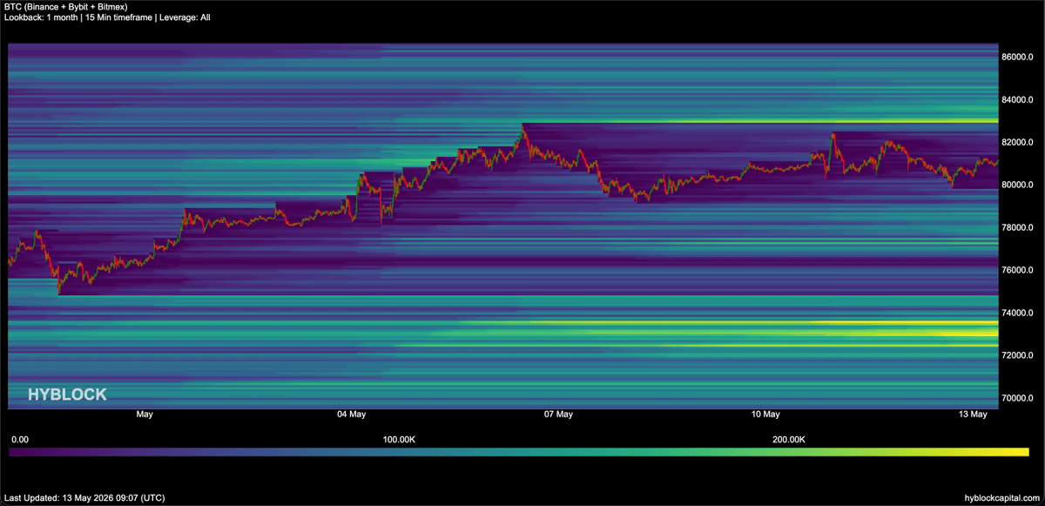Click the 13 May date marker

pos(972,415)
